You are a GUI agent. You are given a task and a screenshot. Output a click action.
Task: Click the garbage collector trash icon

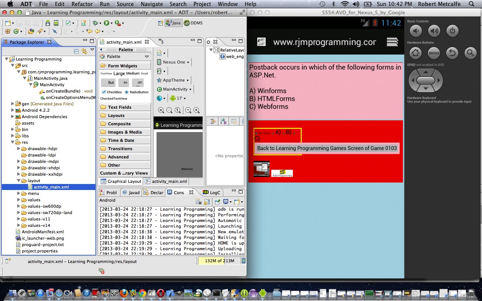(243, 261)
